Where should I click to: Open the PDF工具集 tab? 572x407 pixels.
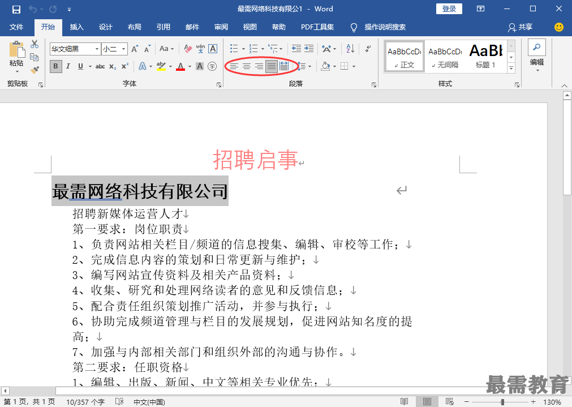tap(317, 27)
